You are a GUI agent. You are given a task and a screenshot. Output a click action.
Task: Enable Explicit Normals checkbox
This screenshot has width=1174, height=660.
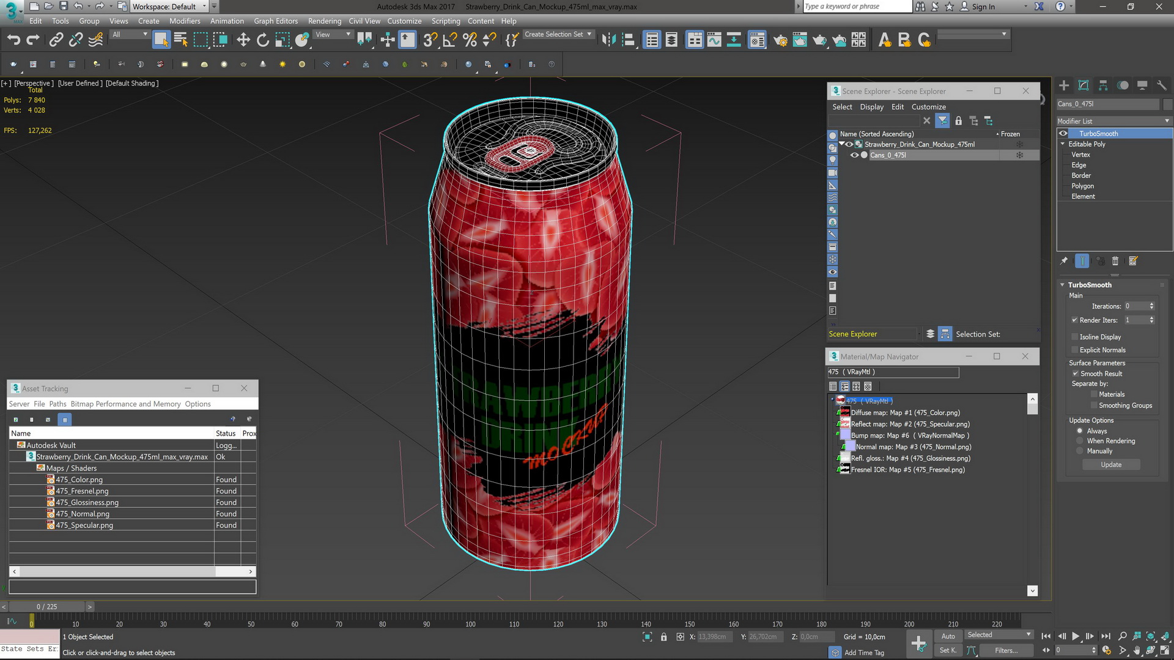point(1074,350)
